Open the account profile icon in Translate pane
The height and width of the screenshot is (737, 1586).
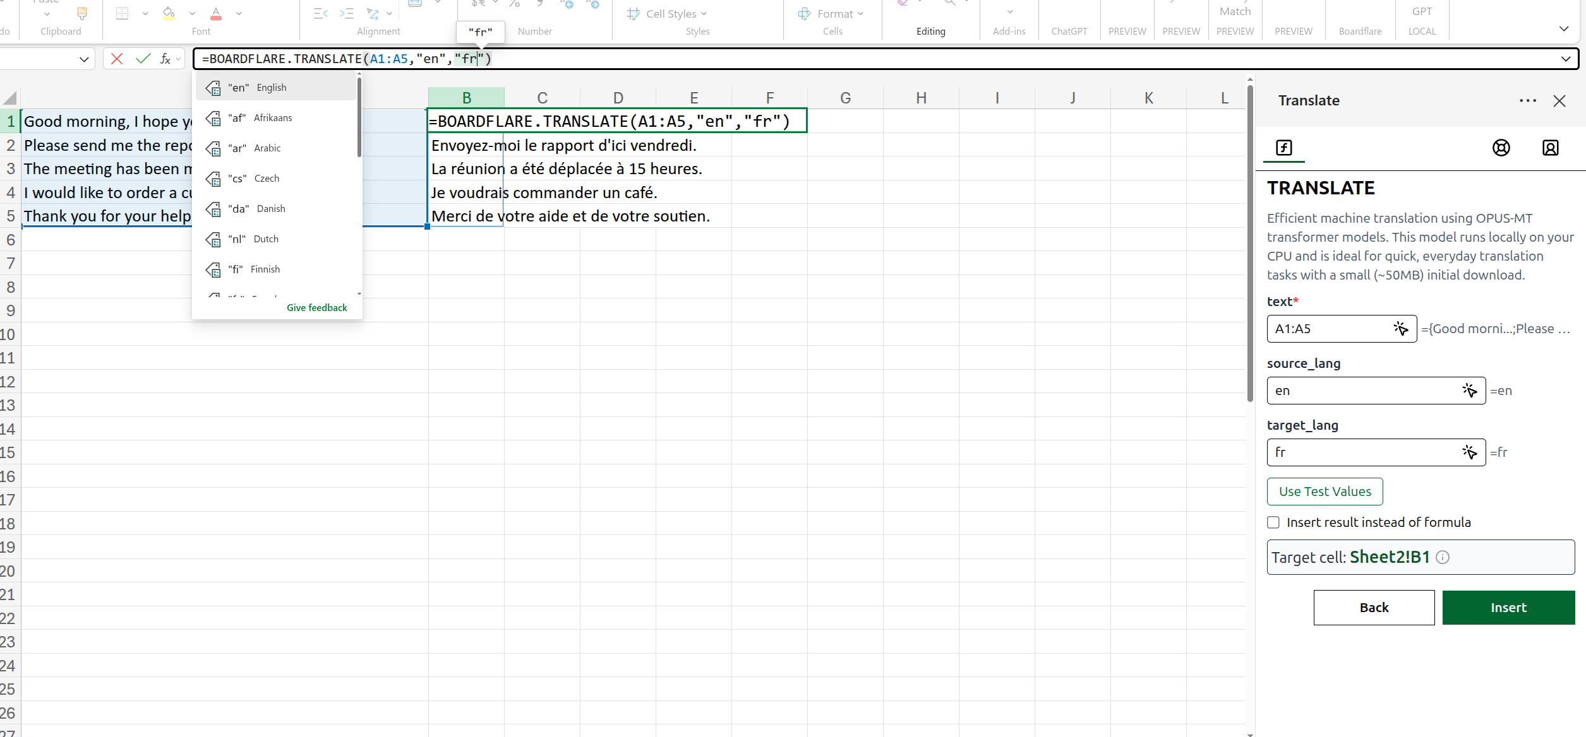(1551, 148)
